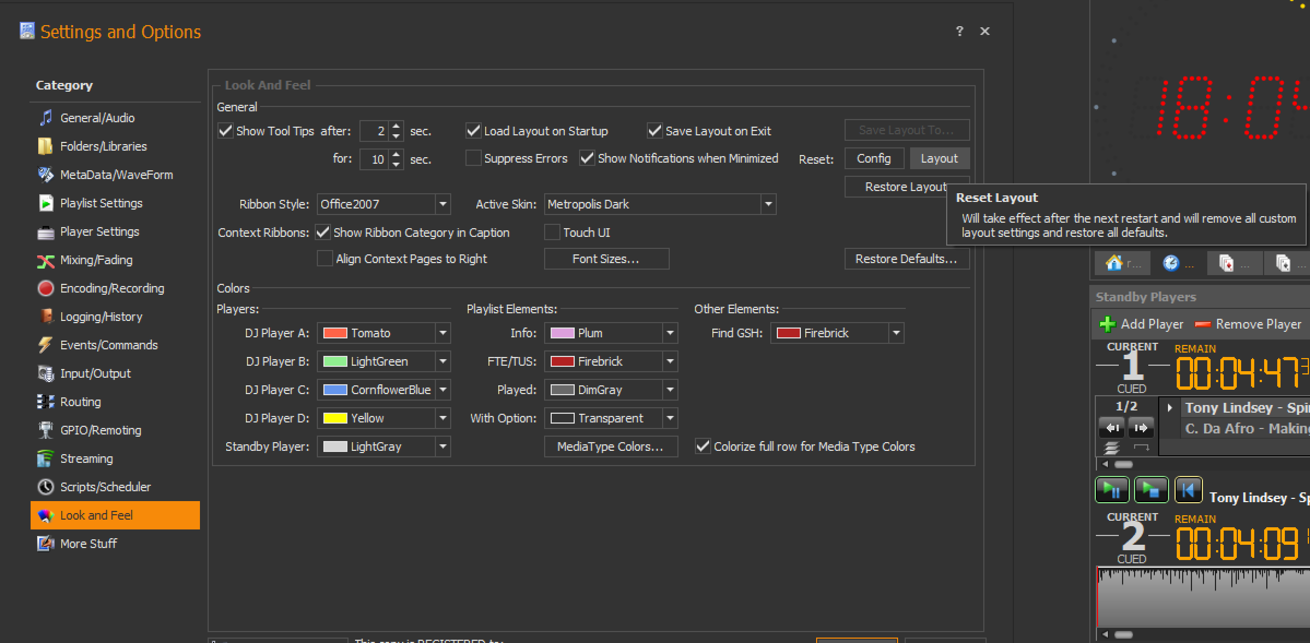Screen dimensions: 1310x643
Task: Click the Yellow swatch for DJ Player D
Action: [x=335, y=418]
